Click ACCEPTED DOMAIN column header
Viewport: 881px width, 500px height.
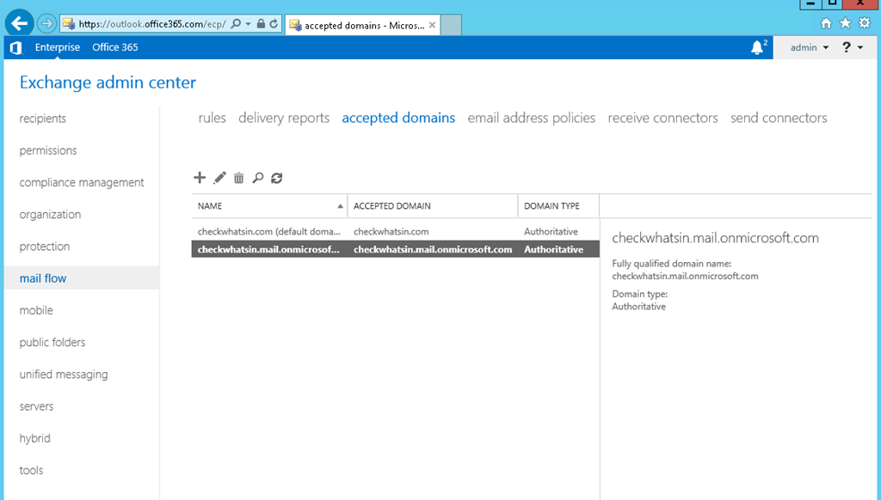[x=433, y=206]
